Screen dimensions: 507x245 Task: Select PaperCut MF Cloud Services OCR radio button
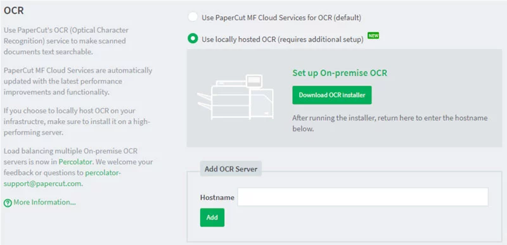click(193, 17)
